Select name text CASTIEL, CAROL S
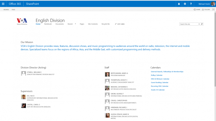216x121 pixels. tap(33, 105)
